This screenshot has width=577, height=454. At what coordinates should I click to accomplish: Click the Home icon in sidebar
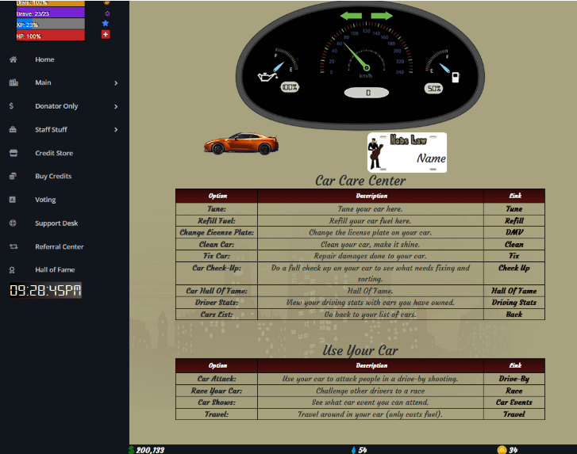point(13,59)
